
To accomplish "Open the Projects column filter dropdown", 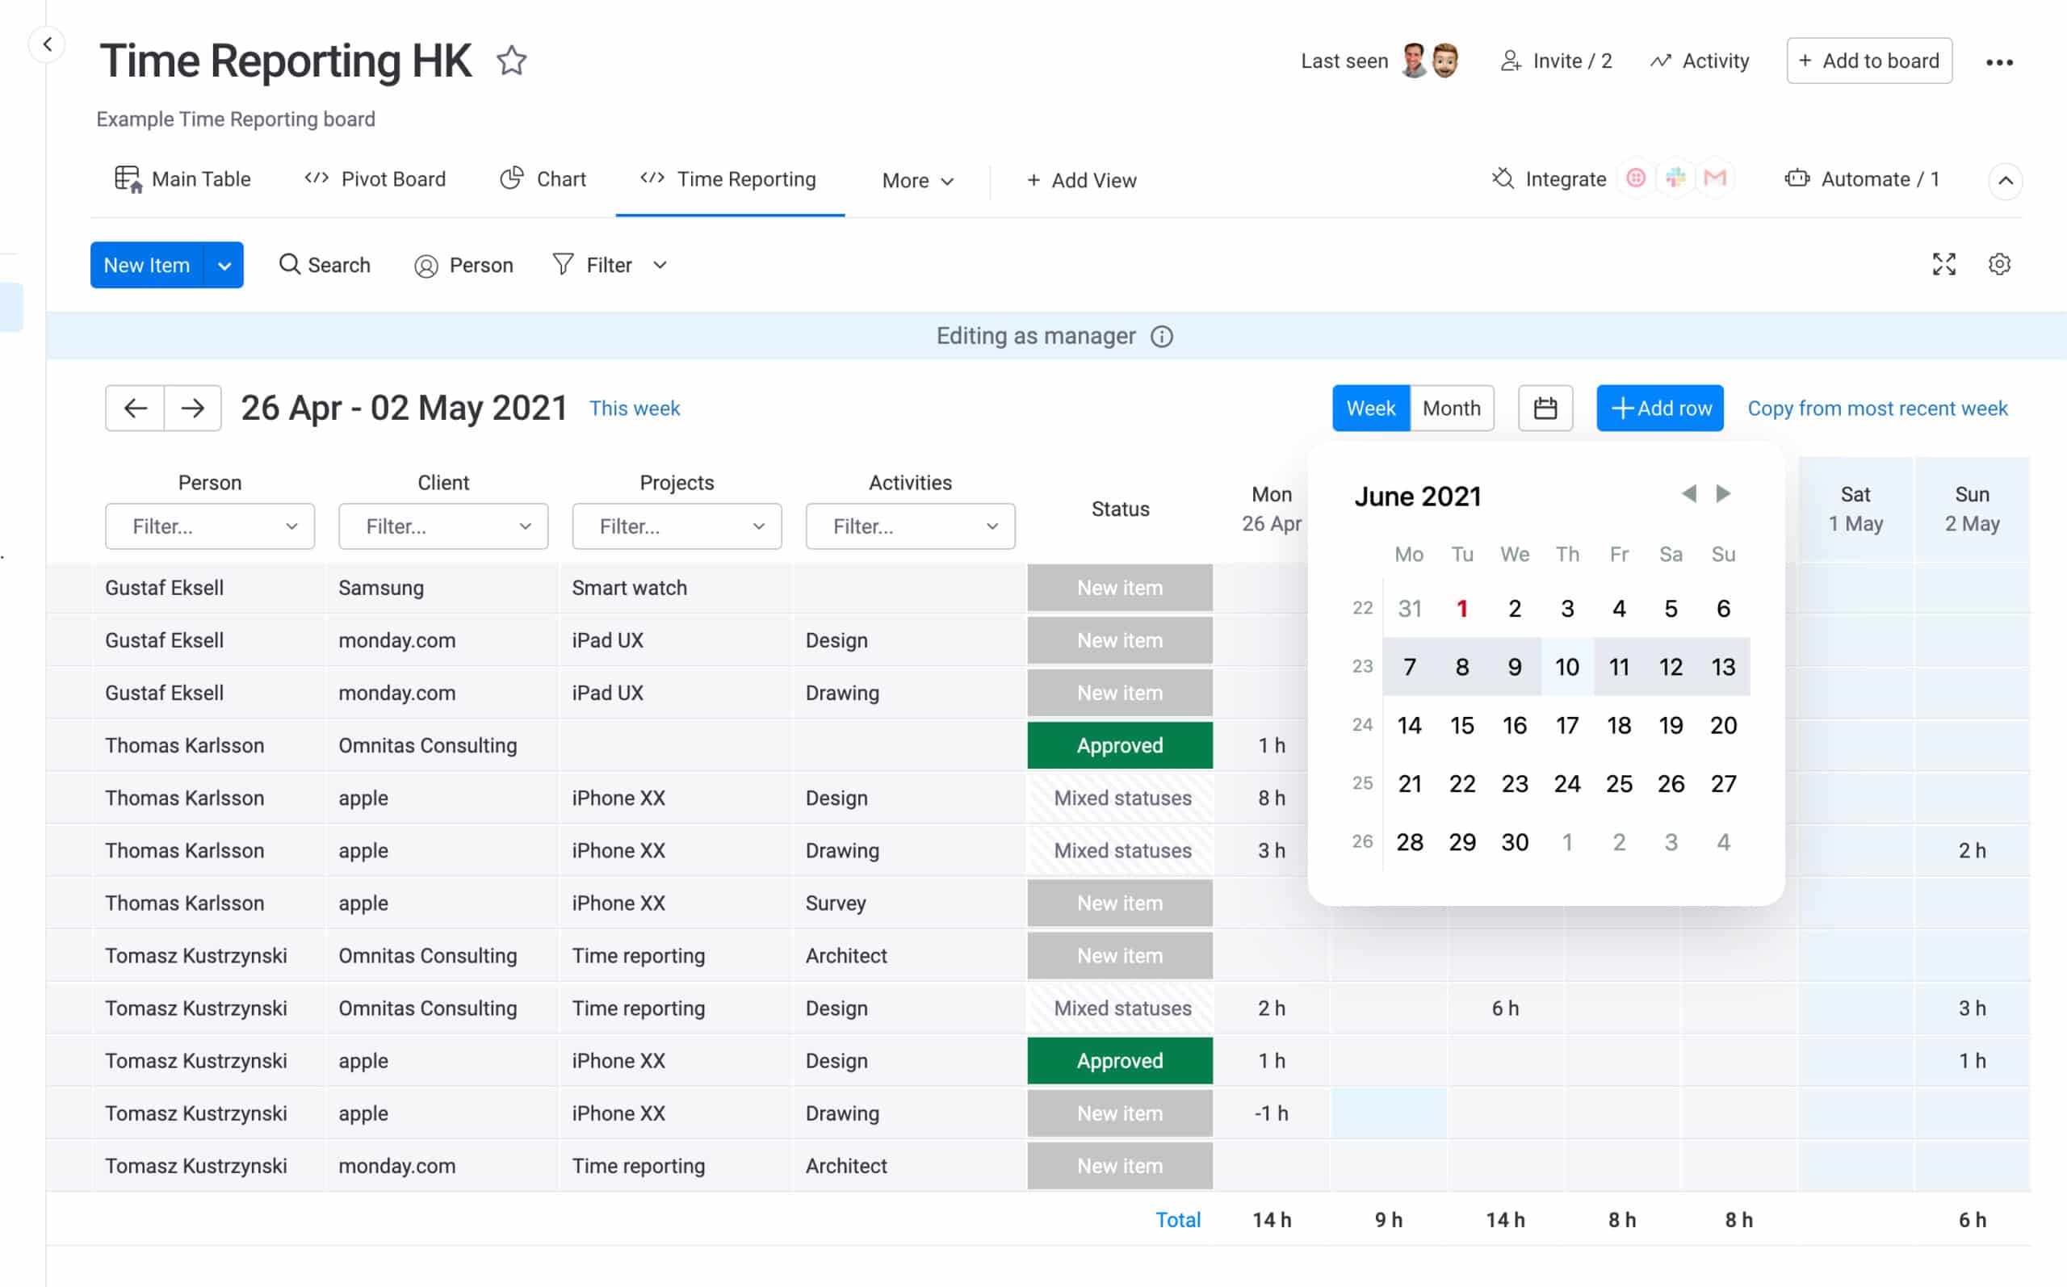I will [x=677, y=526].
